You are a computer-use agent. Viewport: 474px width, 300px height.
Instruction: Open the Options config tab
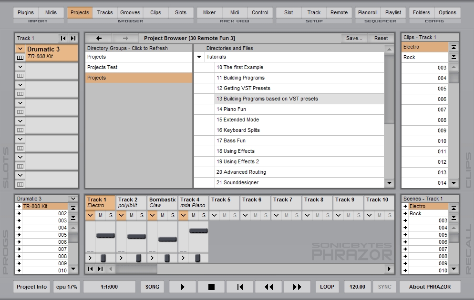[447, 13]
